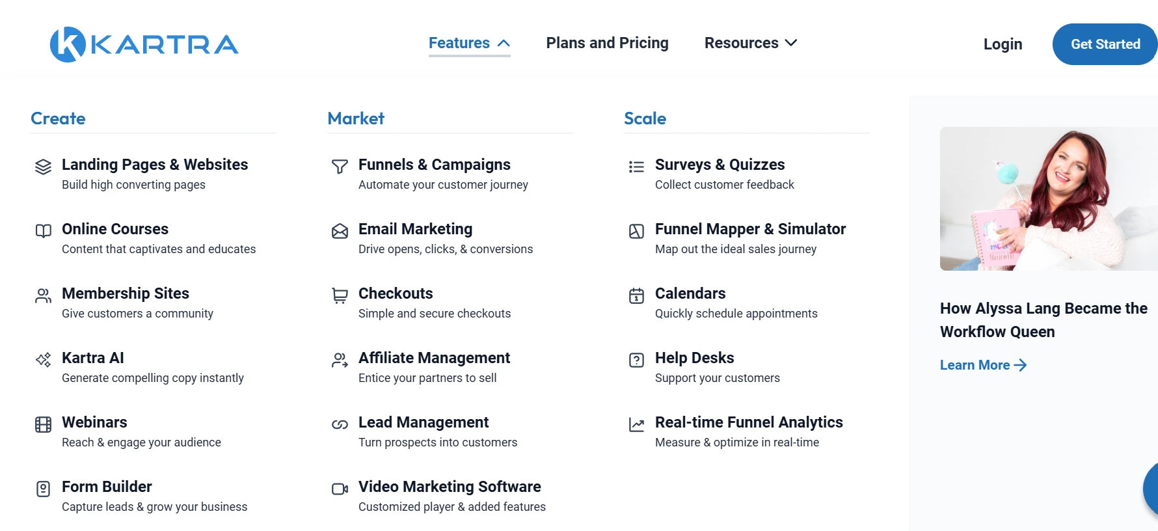Viewport: 1158px width, 531px height.
Task: Click 'Map out the ideal sales journey'
Action: coord(736,249)
